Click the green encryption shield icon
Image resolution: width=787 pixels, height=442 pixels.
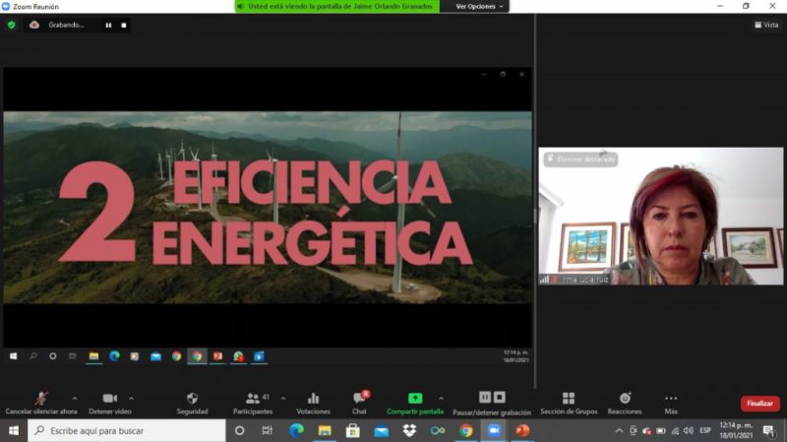(12, 25)
